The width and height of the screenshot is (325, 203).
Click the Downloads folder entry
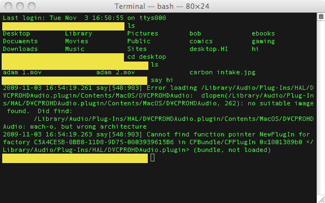[x=21, y=49]
